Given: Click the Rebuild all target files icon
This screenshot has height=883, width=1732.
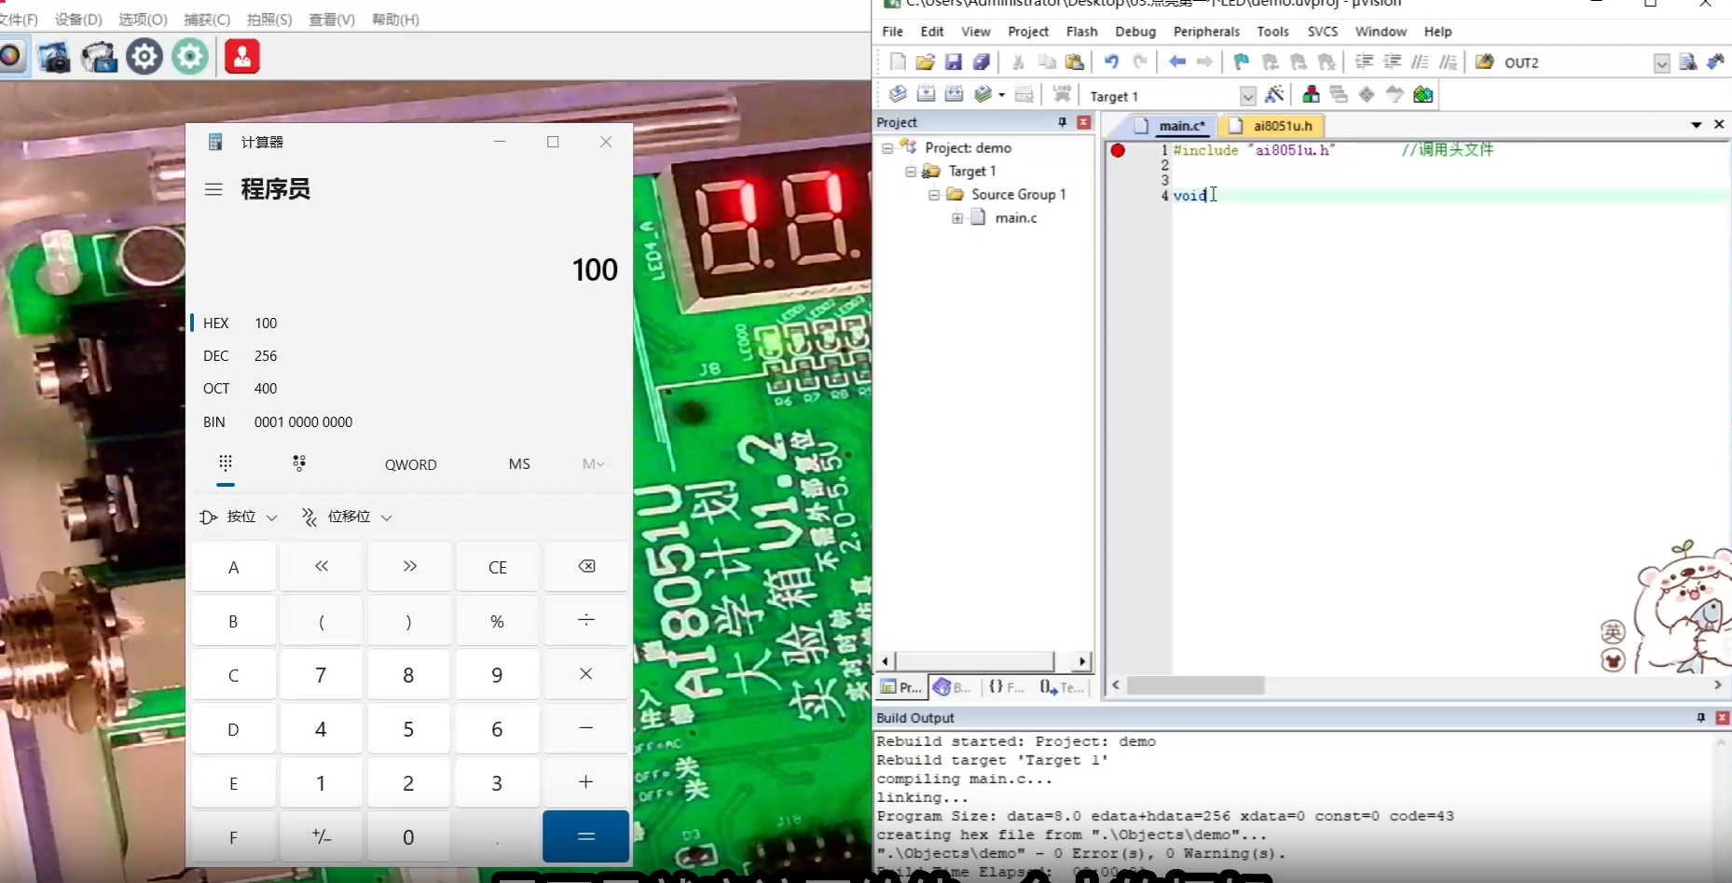Looking at the screenshot, I should point(954,94).
